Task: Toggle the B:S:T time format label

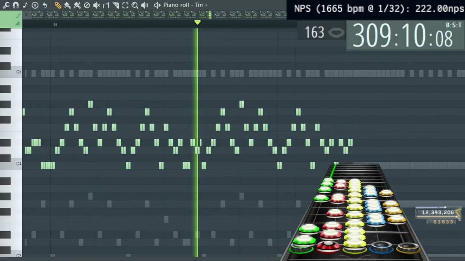Action: pyautogui.click(x=454, y=25)
